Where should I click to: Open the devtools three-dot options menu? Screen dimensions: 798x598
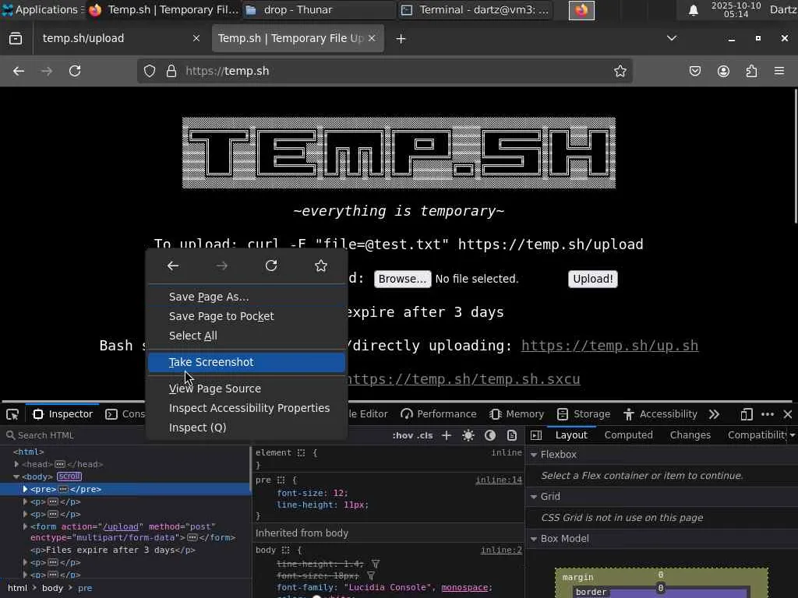768,414
